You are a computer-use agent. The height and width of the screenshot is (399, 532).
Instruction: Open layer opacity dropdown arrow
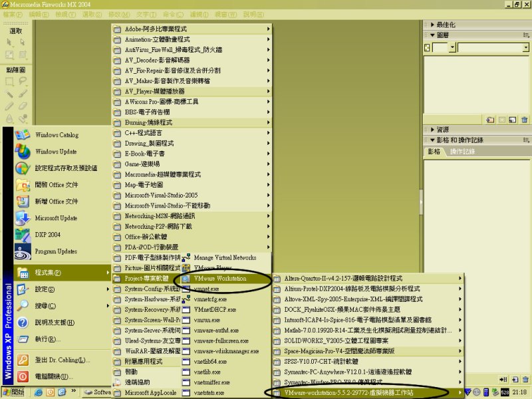tap(452, 47)
